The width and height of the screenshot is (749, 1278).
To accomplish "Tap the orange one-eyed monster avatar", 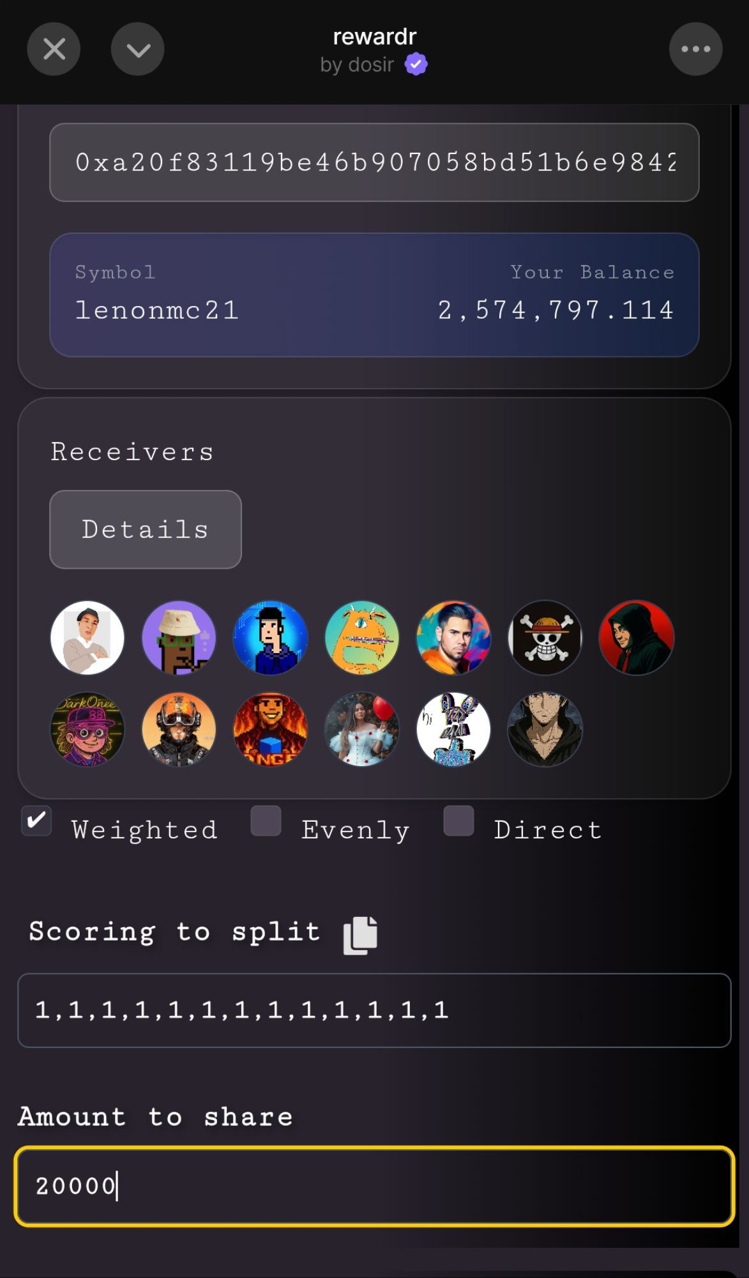I will pyautogui.click(x=362, y=638).
